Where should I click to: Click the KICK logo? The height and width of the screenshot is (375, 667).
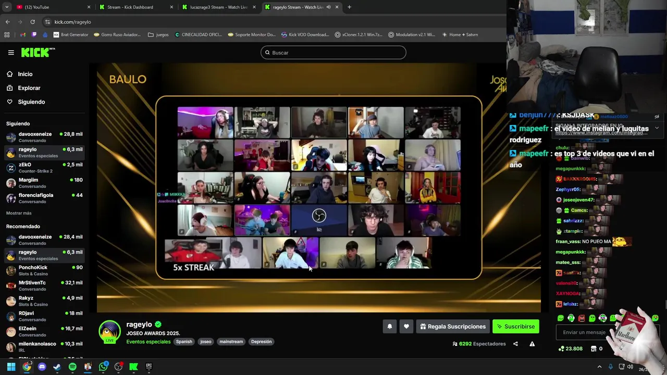pyautogui.click(x=38, y=52)
